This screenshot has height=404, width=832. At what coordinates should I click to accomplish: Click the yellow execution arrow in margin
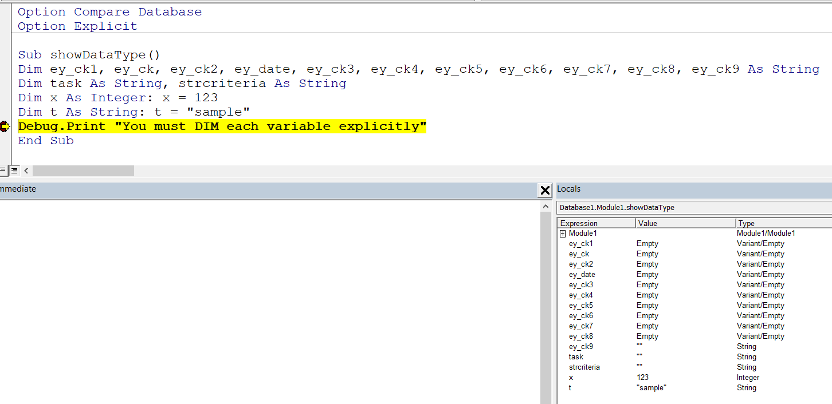[x=5, y=126]
